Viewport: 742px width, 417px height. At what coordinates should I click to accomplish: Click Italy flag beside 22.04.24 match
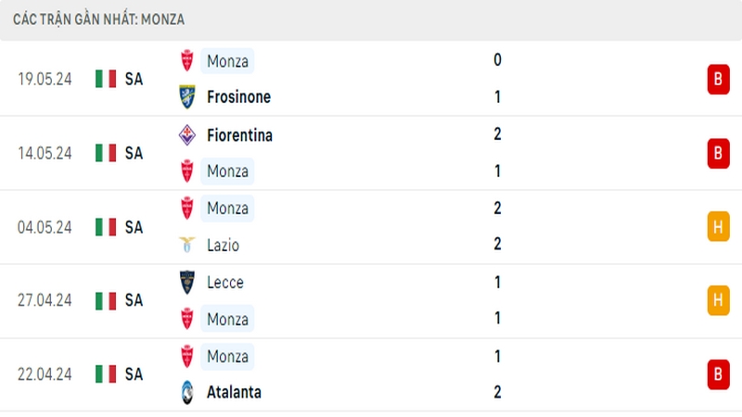tap(106, 374)
